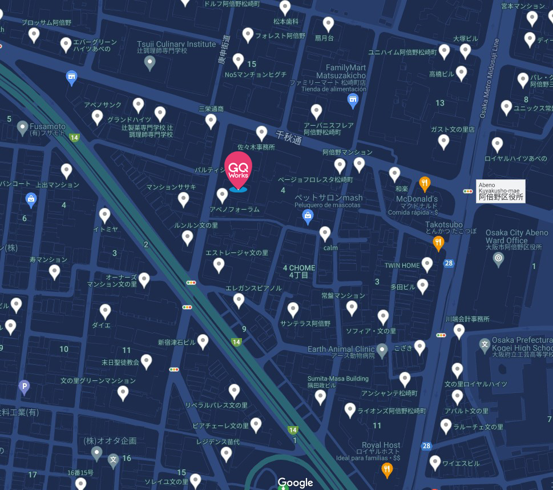The image size is (553, 490).
Task: Select the リベラルパレス文の里 pin
Action: (x=234, y=392)
